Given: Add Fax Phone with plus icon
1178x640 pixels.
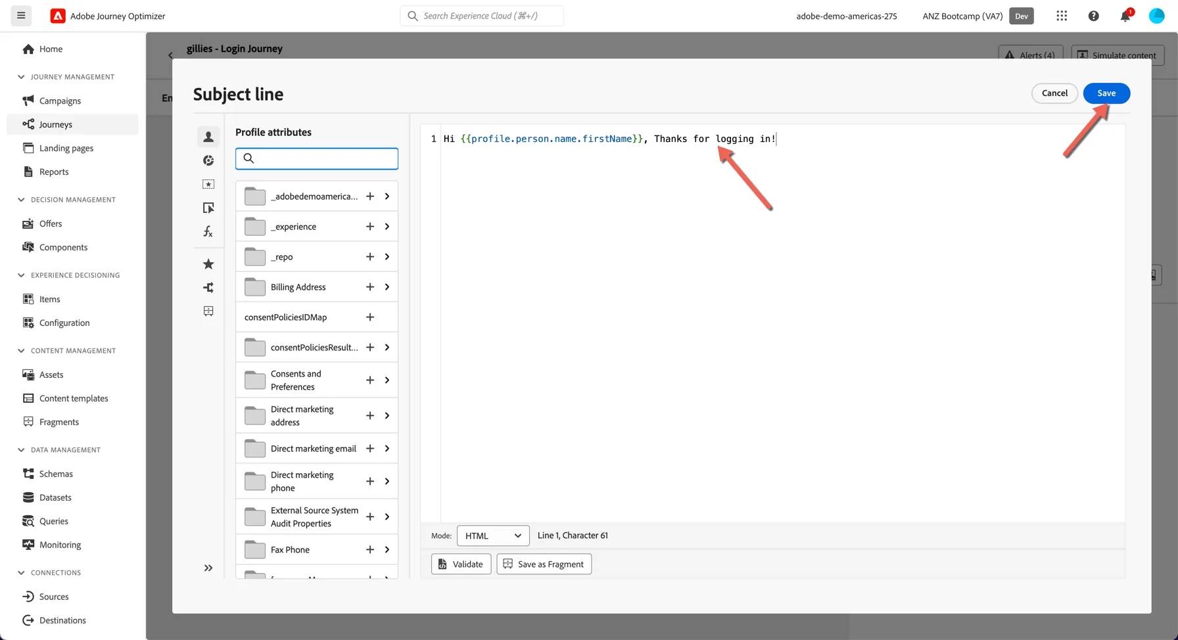Looking at the screenshot, I should [370, 550].
